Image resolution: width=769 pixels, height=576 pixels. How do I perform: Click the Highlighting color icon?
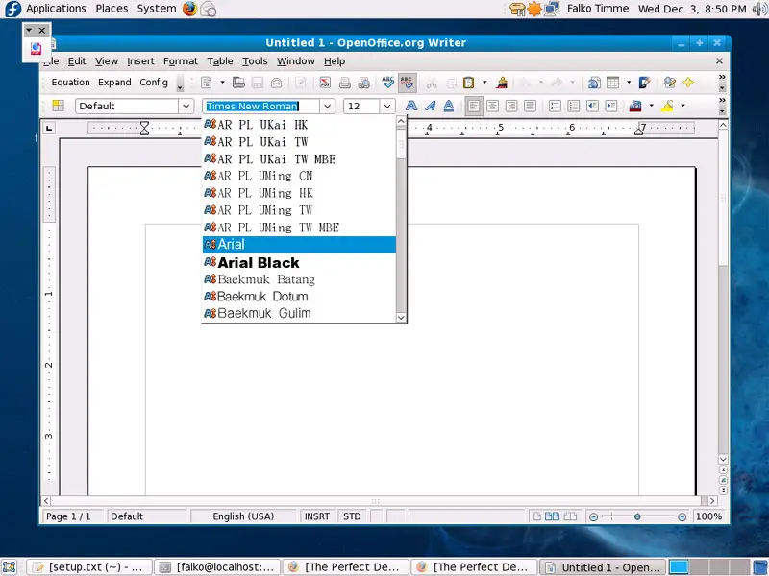(667, 106)
